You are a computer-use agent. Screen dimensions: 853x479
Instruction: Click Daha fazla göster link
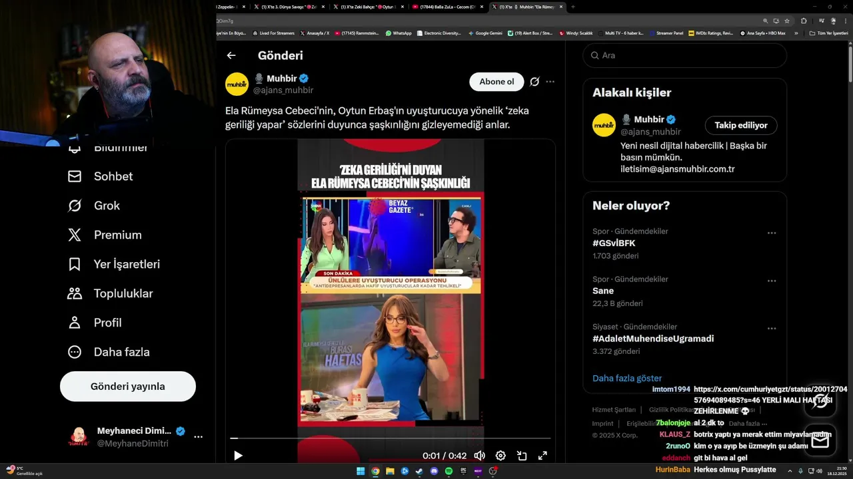627,378
